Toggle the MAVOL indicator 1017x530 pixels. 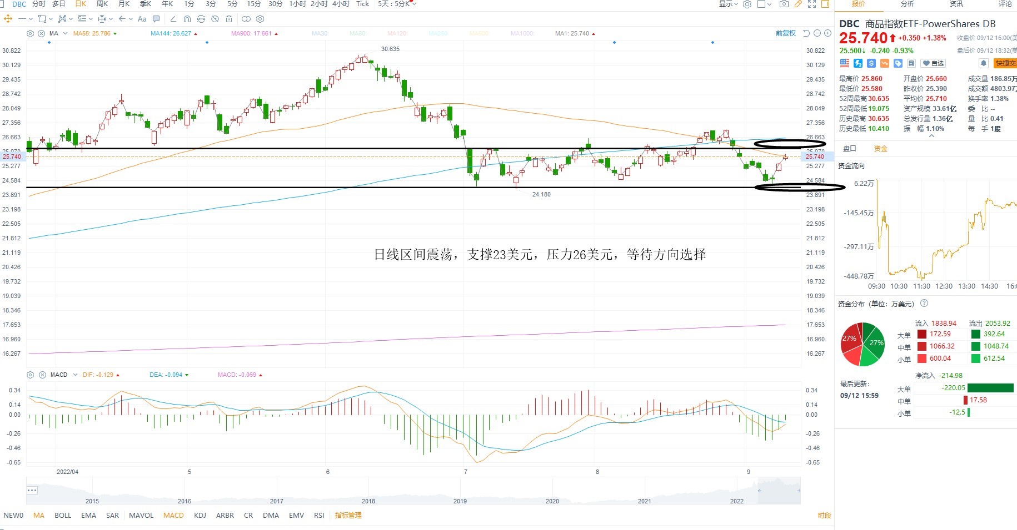[141, 515]
